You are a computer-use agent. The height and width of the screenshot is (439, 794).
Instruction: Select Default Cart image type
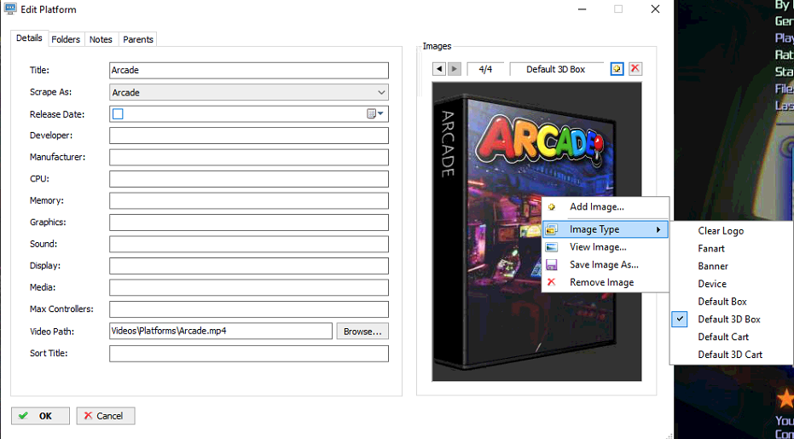(731, 337)
